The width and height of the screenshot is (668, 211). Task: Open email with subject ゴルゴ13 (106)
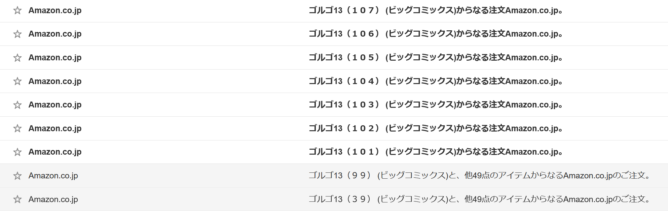click(x=435, y=34)
